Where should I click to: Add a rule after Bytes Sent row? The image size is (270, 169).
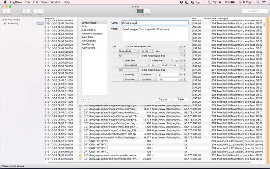tap(184, 61)
